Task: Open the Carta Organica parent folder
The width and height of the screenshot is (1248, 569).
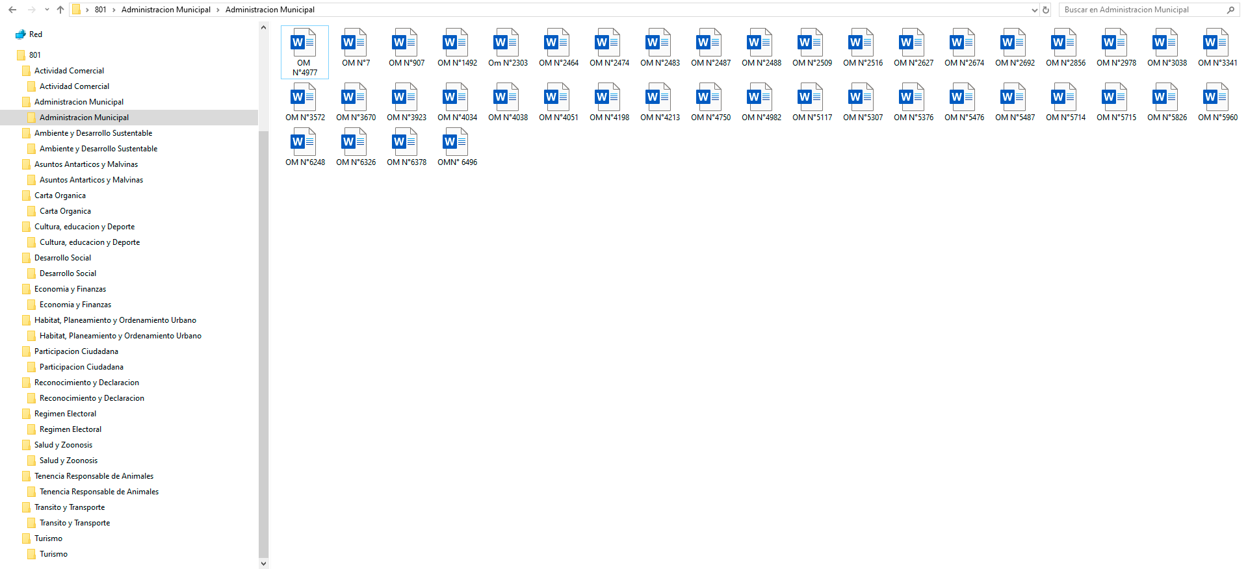Action: [x=60, y=196]
